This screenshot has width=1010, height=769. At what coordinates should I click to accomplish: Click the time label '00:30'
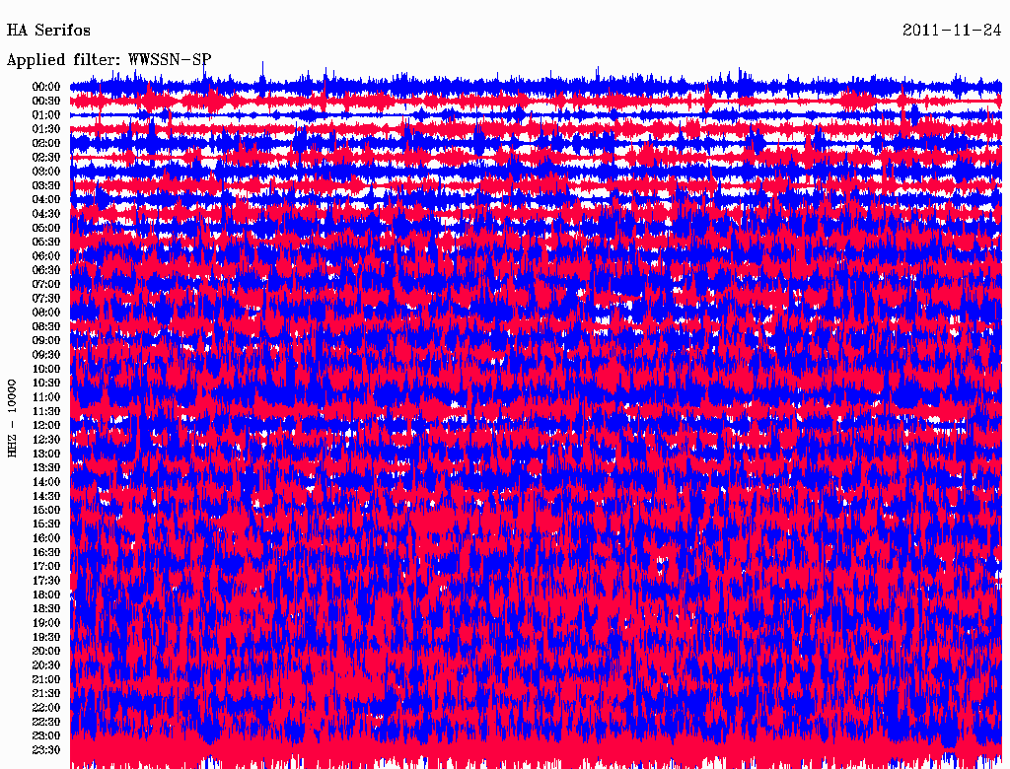[x=46, y=102]
